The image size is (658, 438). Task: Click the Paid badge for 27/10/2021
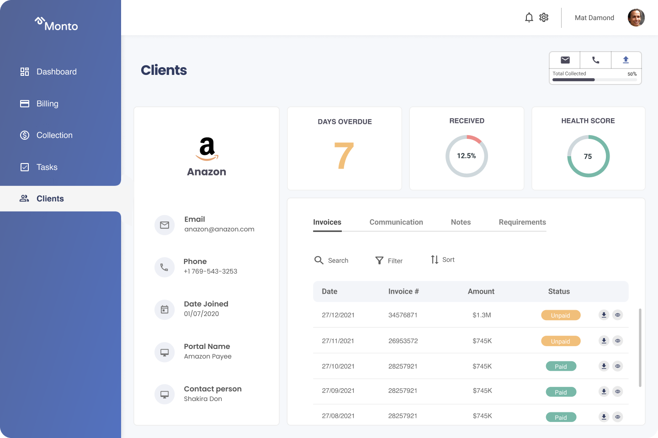(x=561, y=366)
